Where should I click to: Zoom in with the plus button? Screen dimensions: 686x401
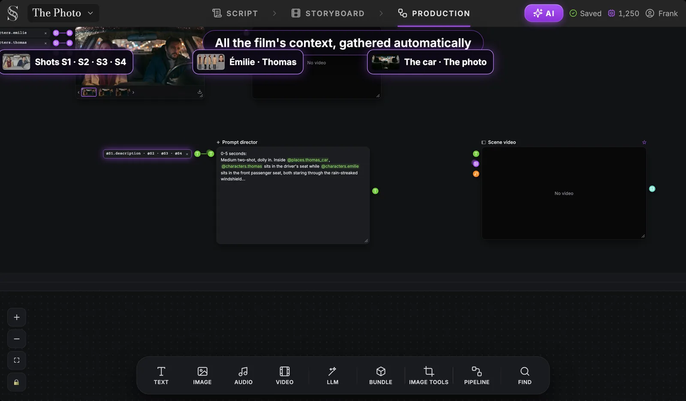point(17,317)
